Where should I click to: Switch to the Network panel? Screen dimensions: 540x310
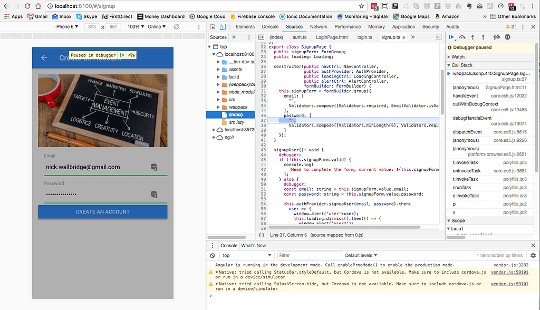pos(319,26)
